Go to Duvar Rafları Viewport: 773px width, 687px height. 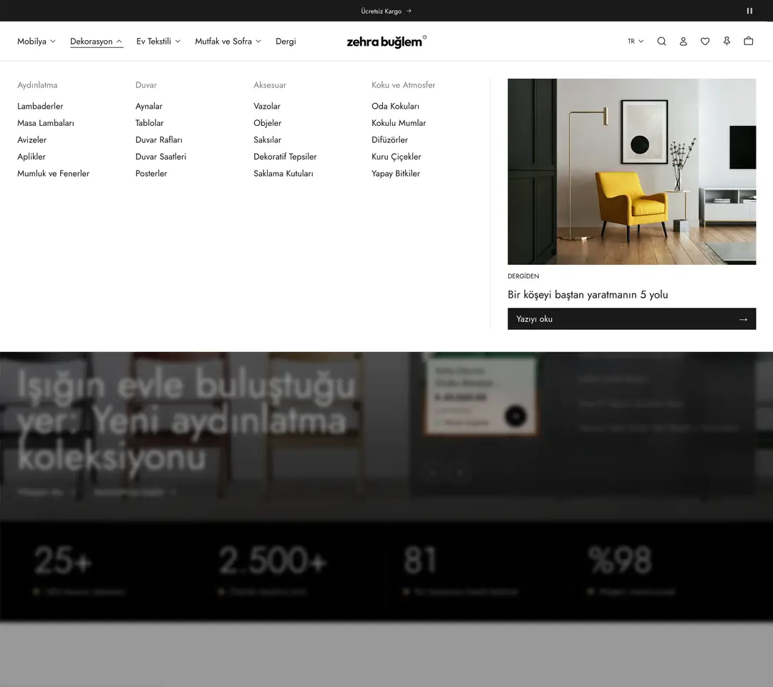point(159,140)
